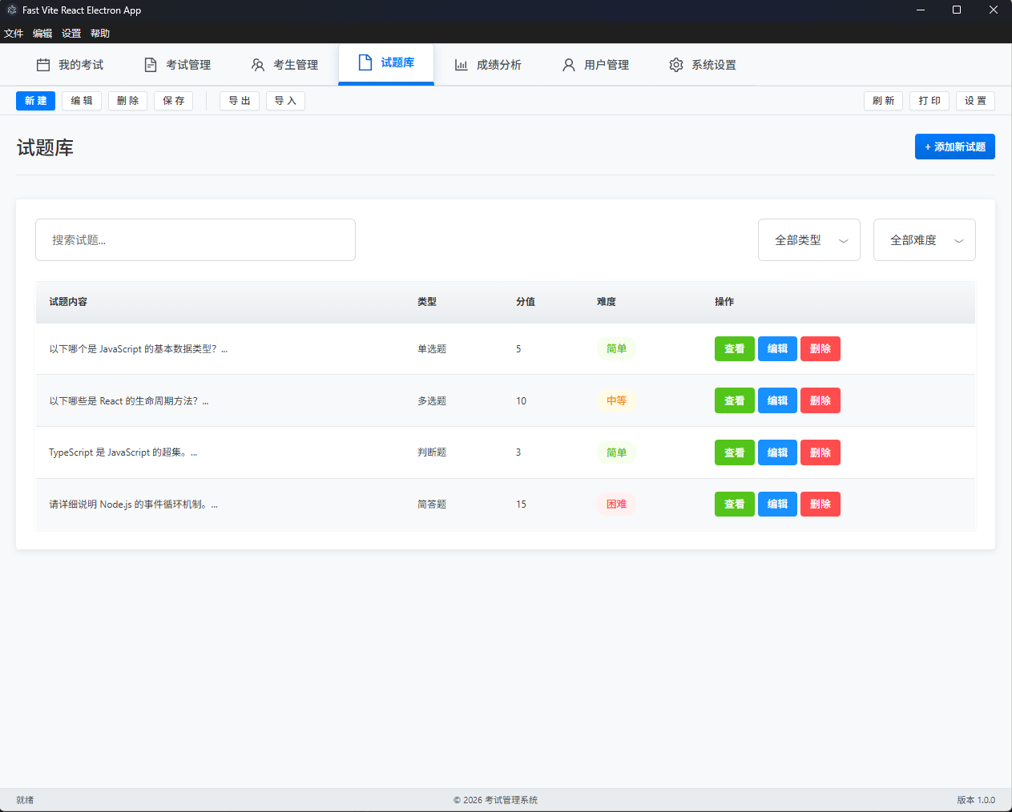
Task: Click the 导出 toolbar button
Action: click(240, 101)
